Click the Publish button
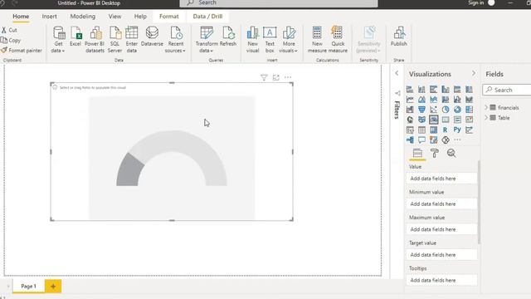 click(398, 37)
